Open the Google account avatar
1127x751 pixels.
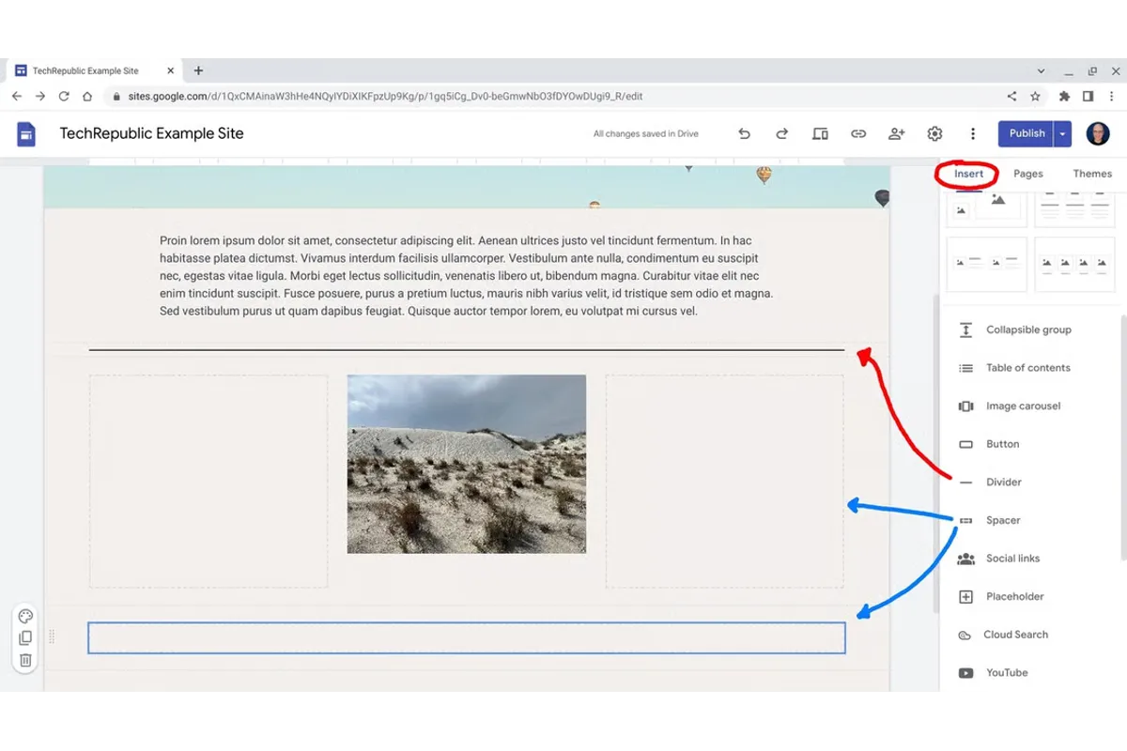tap(1098, 133)
